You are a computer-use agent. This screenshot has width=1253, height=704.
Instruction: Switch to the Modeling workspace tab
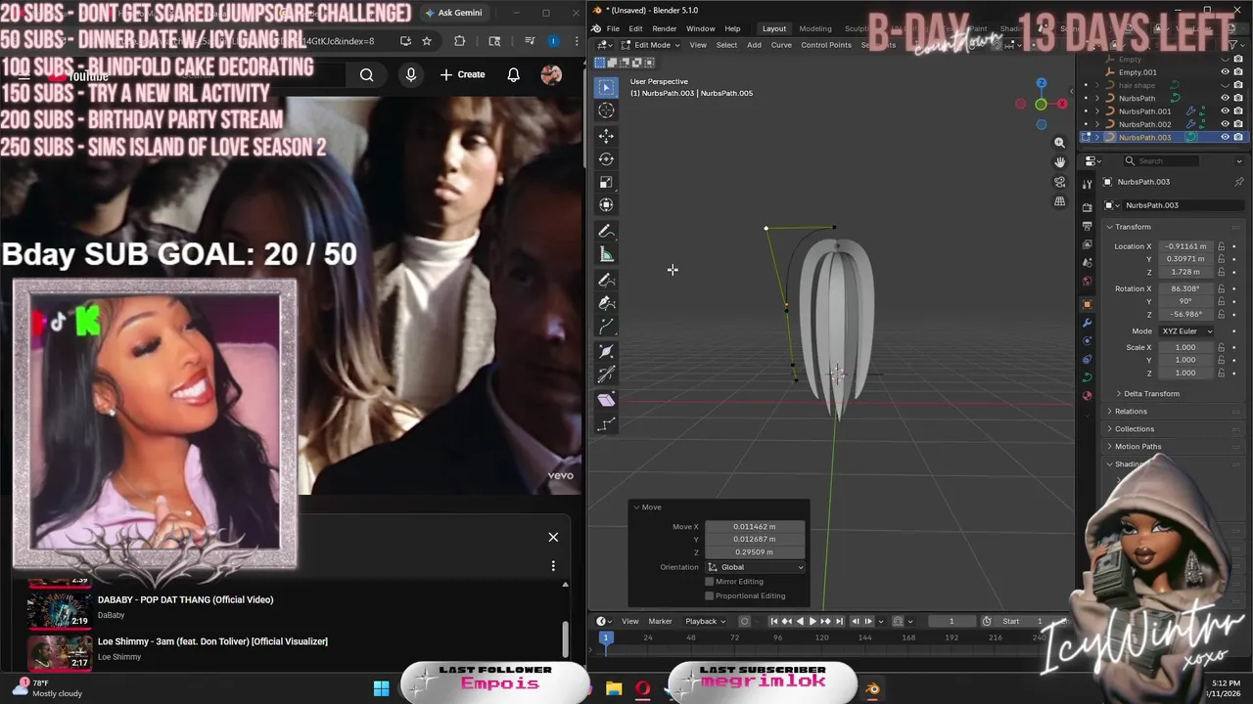coord(814,28)
